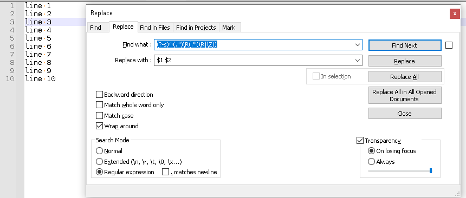Viewport: 466px width, 198px height.
Task: Enable Backward direction option
Action: click(x=99, y=95)
